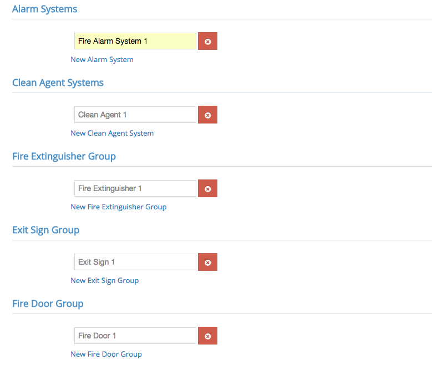Focus the Exit Sign 1 input box

click(x=135, y=262)
